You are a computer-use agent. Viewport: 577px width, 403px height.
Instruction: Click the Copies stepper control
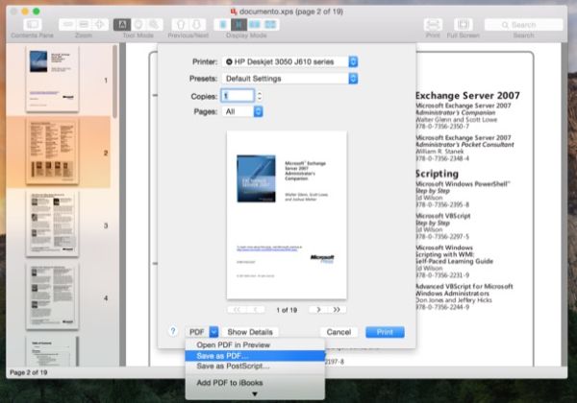point(258,96)
